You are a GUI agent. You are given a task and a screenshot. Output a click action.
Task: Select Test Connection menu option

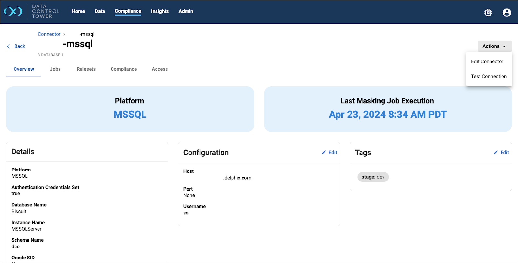tap(489, 76)
